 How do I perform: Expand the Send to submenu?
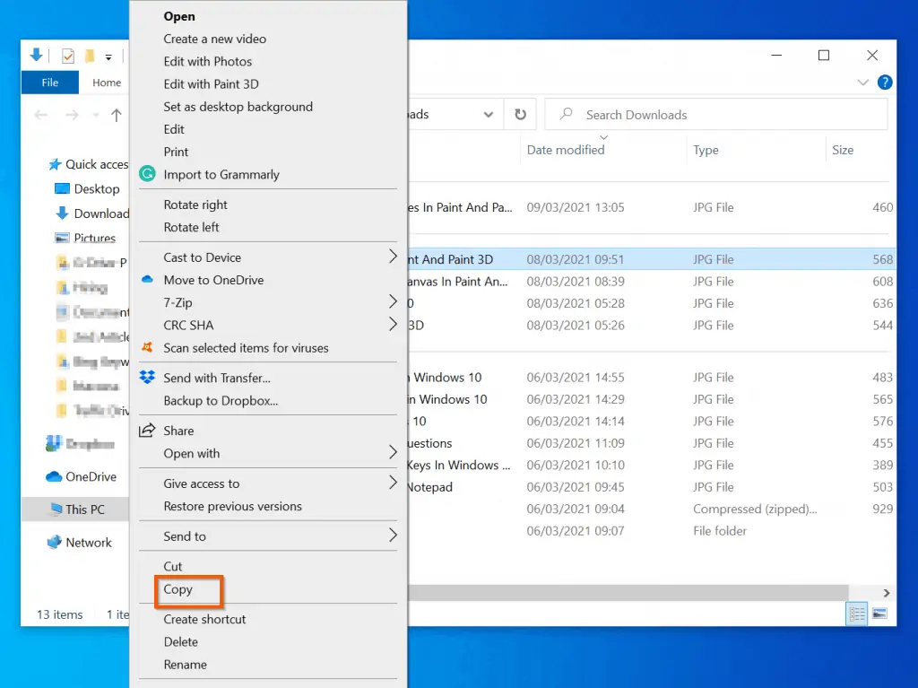pos(392,536)
